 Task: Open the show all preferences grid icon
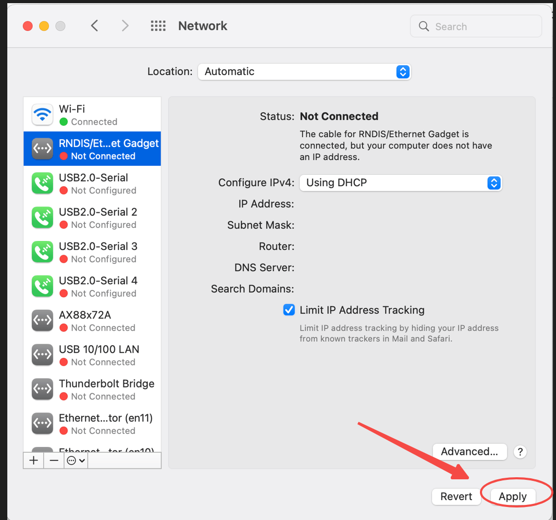[158, 25]
